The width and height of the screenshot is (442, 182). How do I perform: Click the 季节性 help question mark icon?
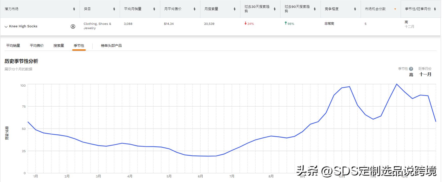[411, 69]
